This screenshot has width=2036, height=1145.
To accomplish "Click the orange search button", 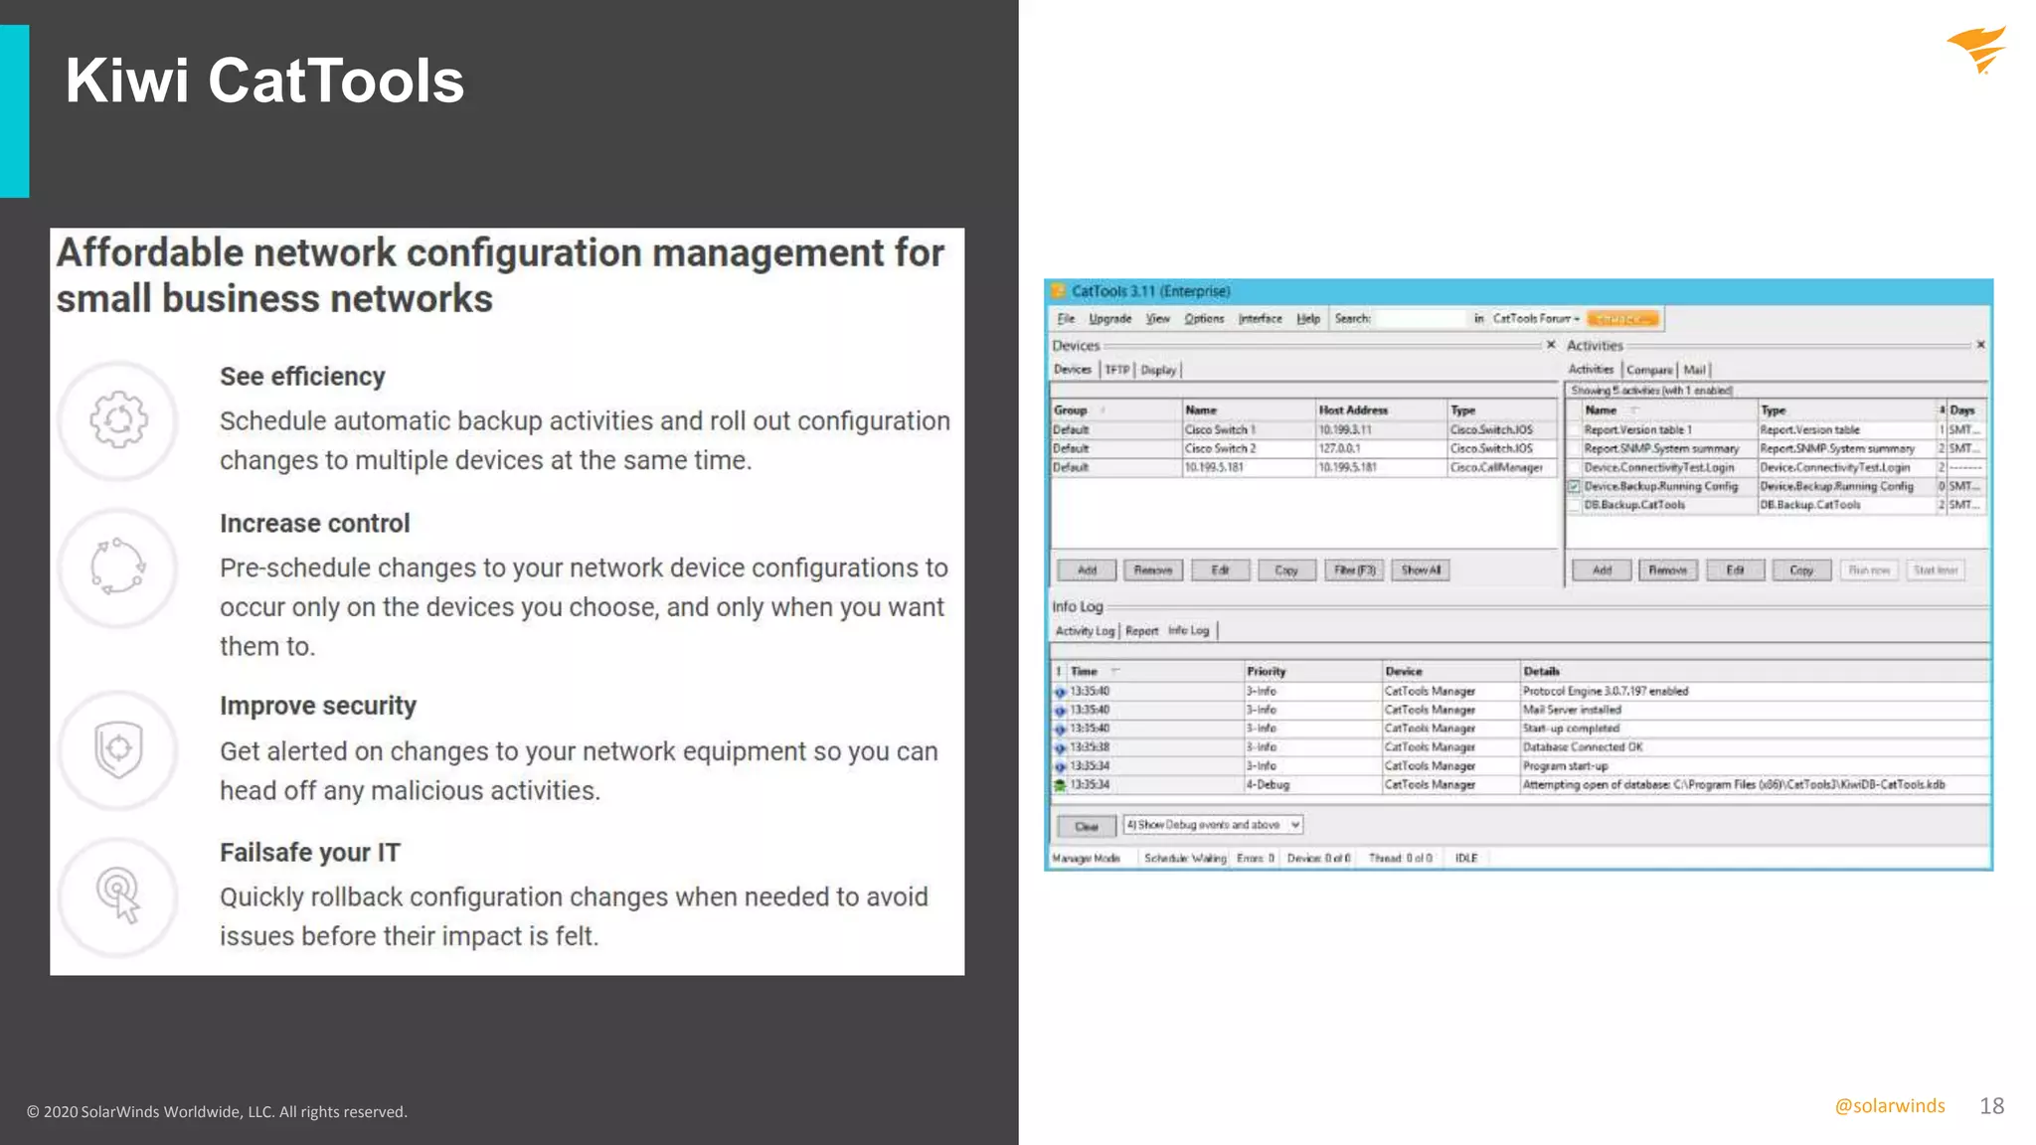I will (1621, 319).
